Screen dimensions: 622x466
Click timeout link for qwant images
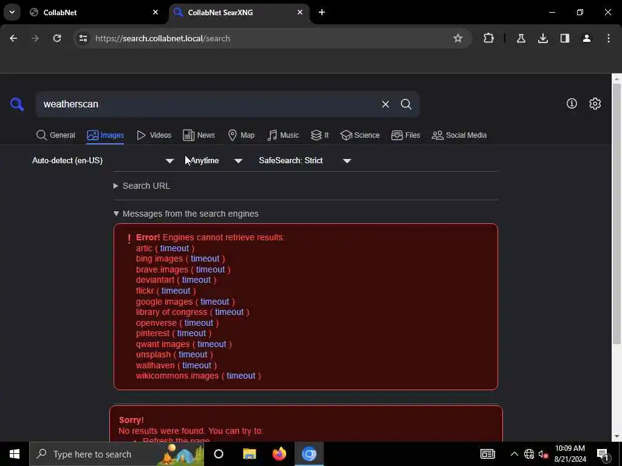(x=212, y=344)
